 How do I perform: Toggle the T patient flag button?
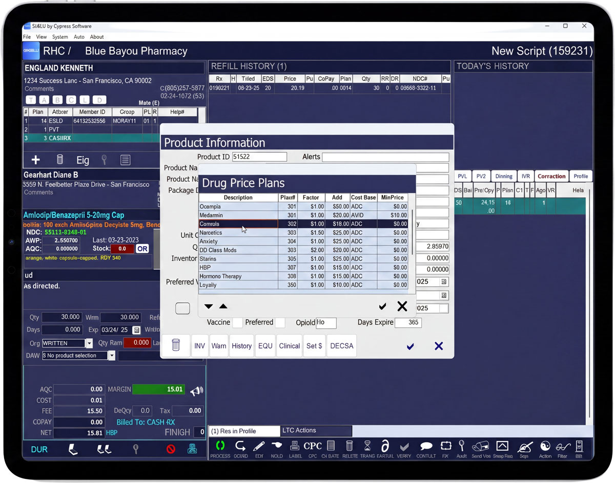coord(31,100)
